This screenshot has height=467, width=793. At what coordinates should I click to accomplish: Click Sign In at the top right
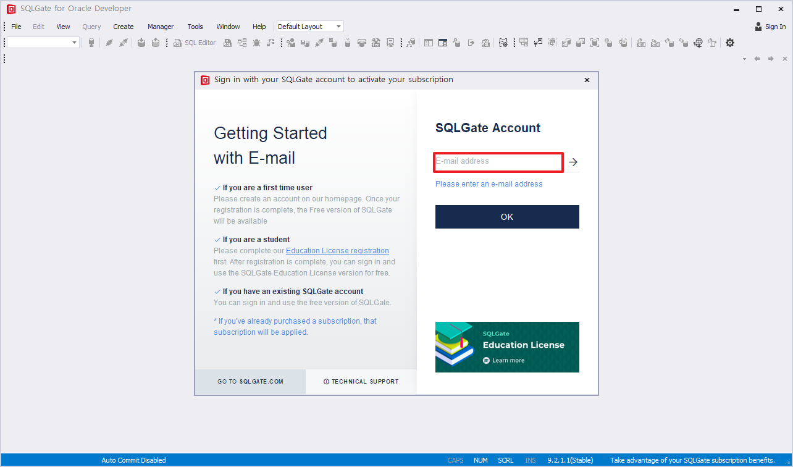pyautogui.click(x=770, y=27)
